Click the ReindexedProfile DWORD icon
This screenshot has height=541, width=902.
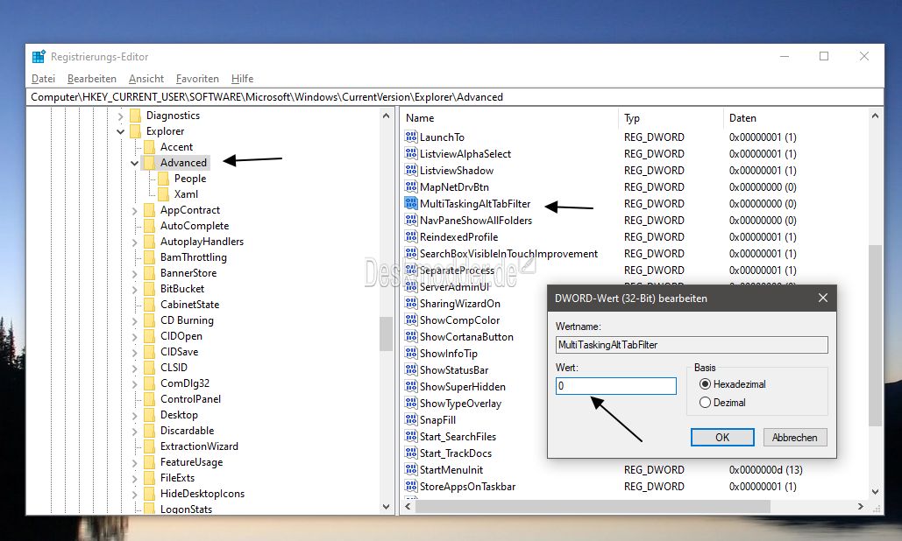[411, 236]
